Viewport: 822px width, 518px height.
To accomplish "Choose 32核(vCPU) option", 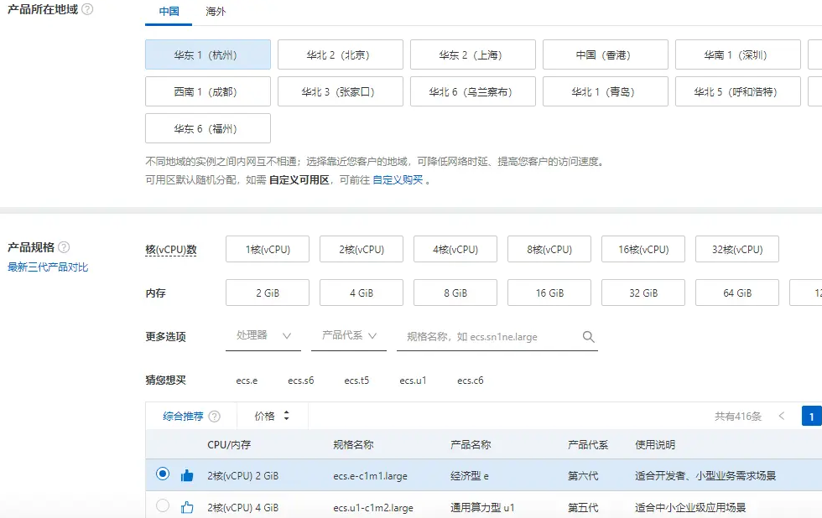I will pyautogui.click(x=737, y=249).
